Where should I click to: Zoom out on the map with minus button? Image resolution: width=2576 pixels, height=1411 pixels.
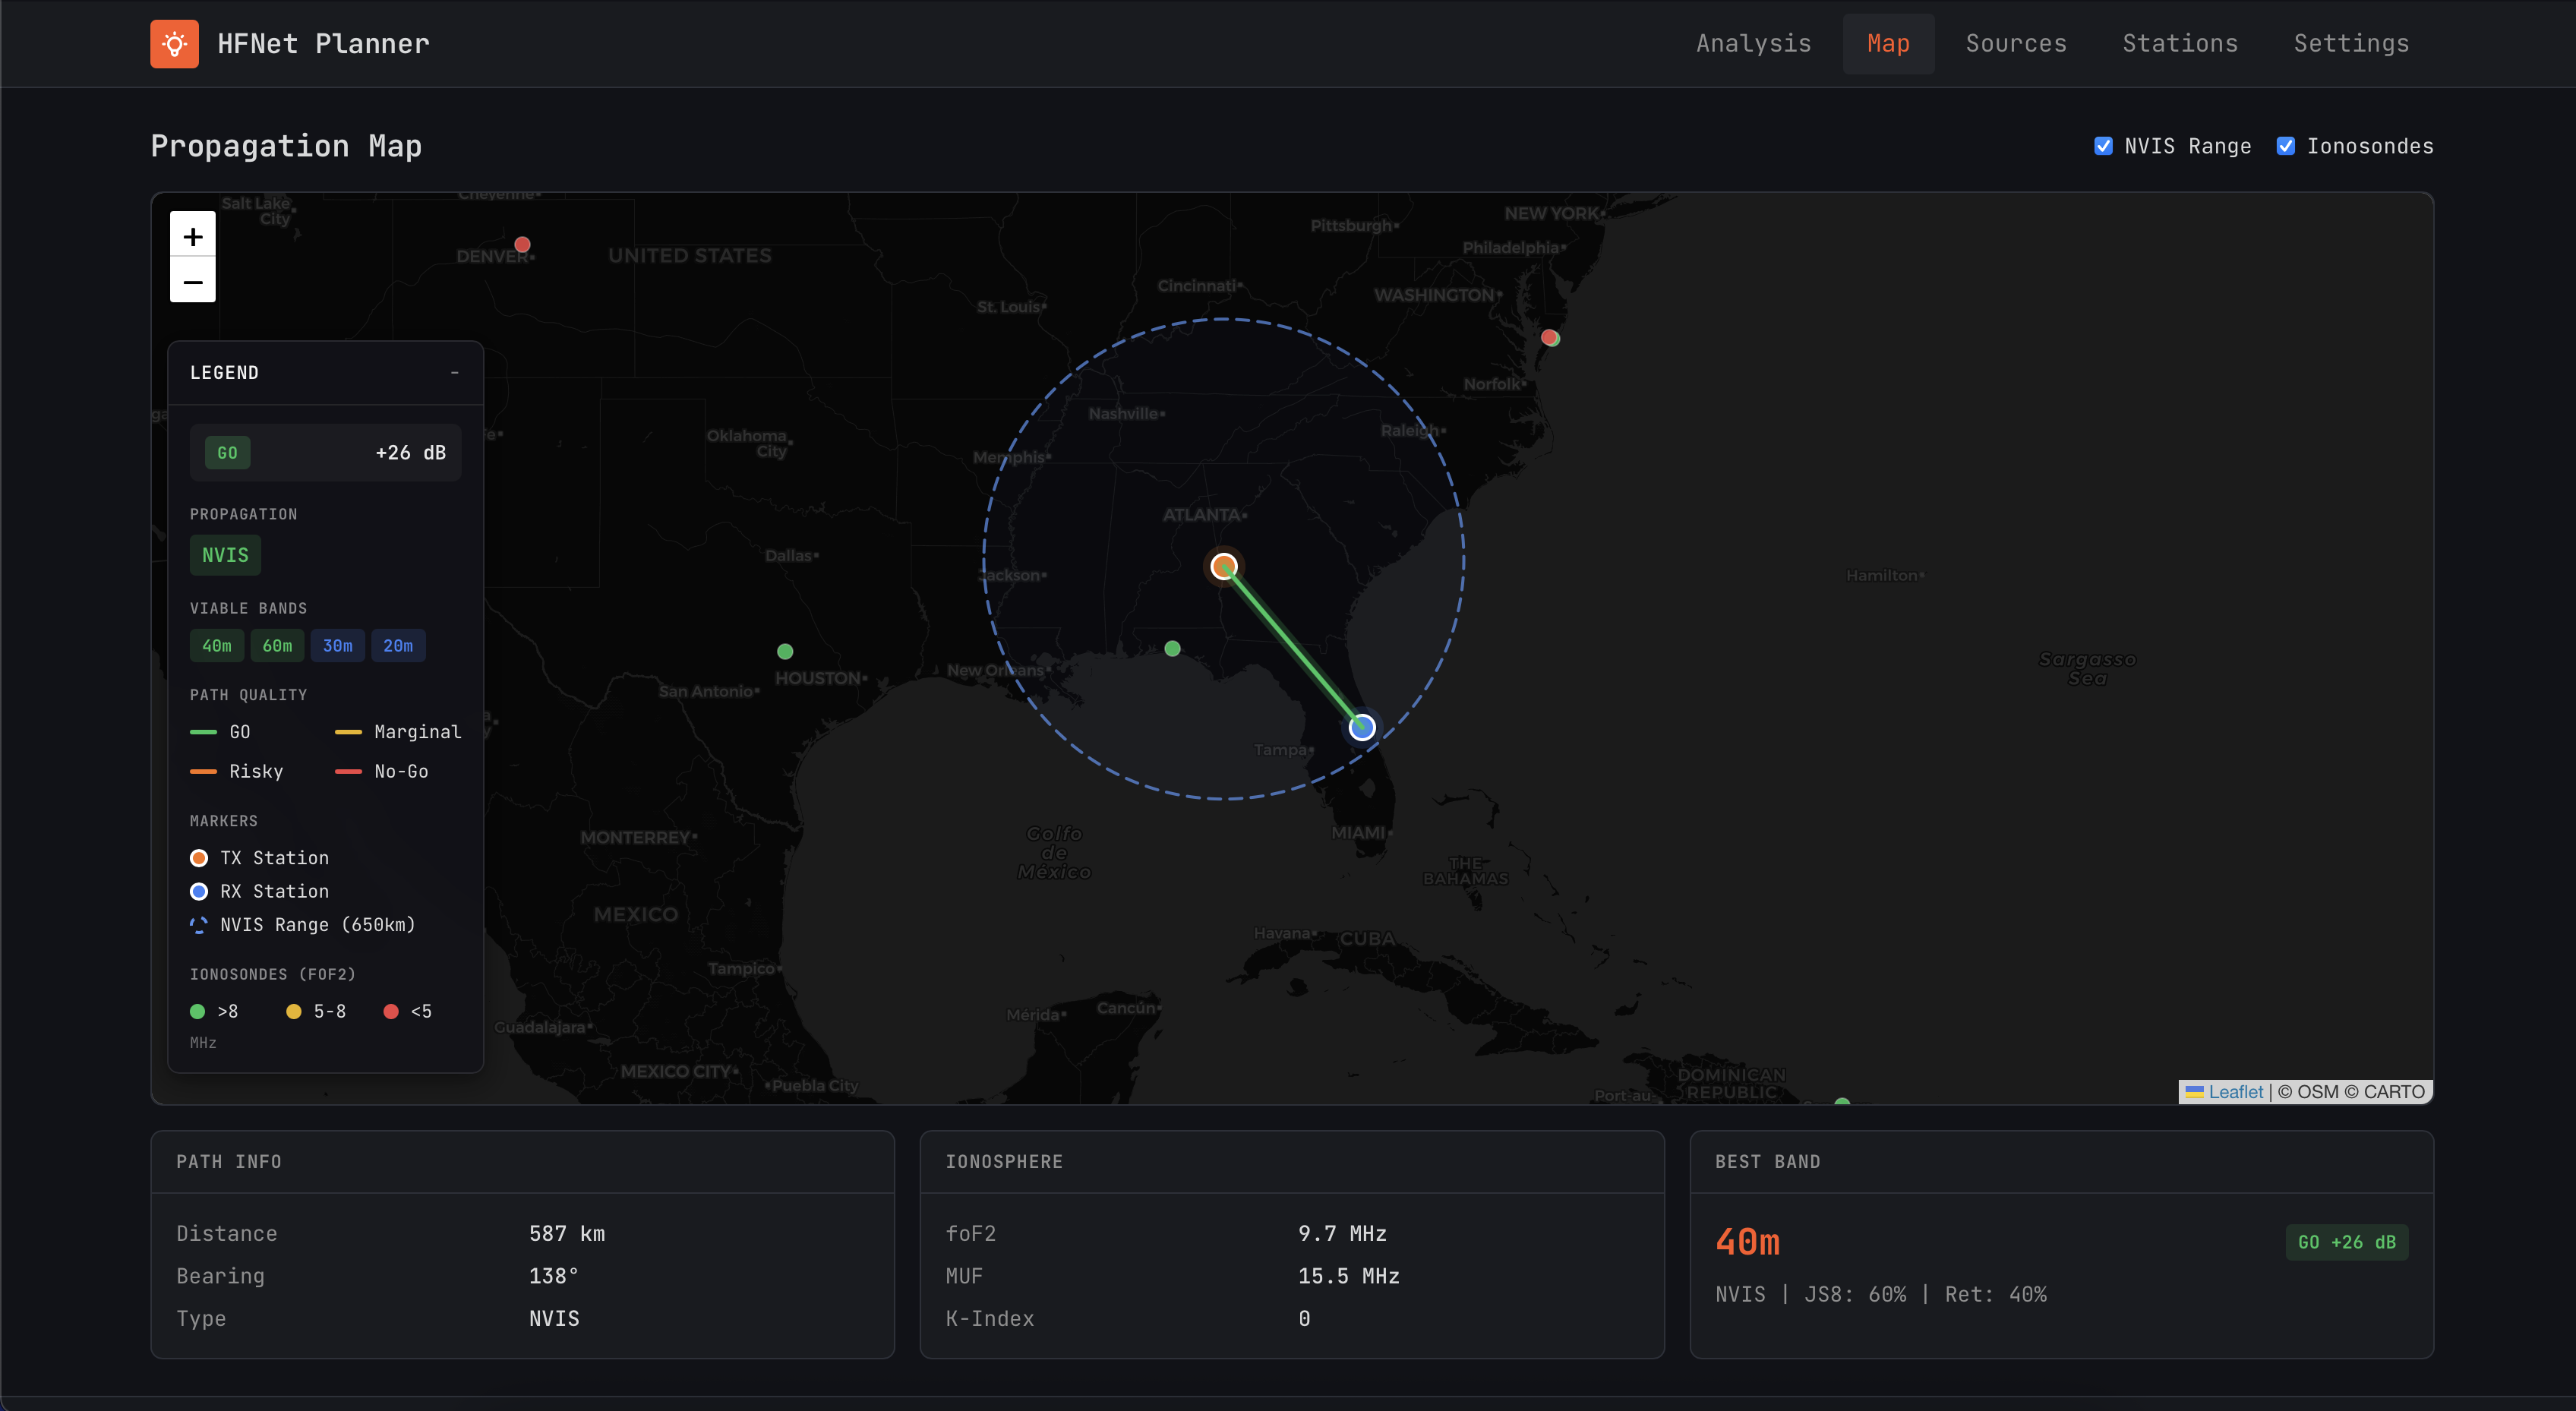coord(193,281)
